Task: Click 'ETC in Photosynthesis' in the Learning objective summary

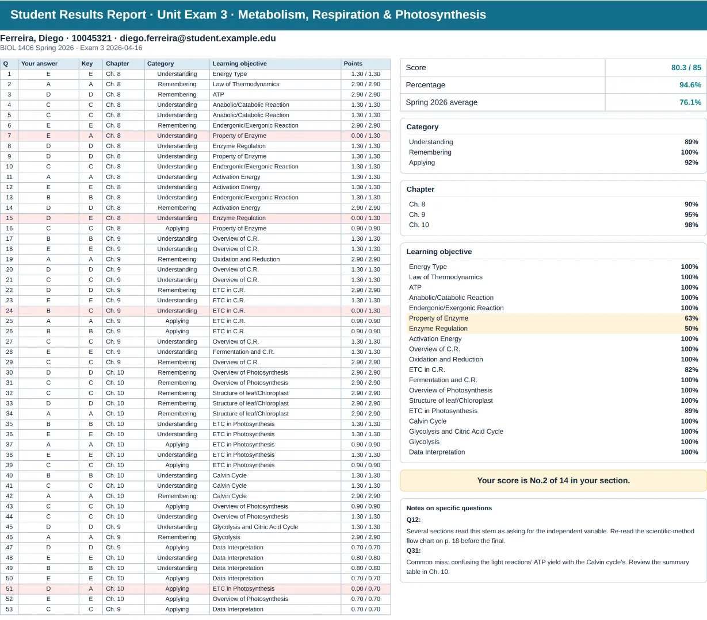Action: [443, 411]
